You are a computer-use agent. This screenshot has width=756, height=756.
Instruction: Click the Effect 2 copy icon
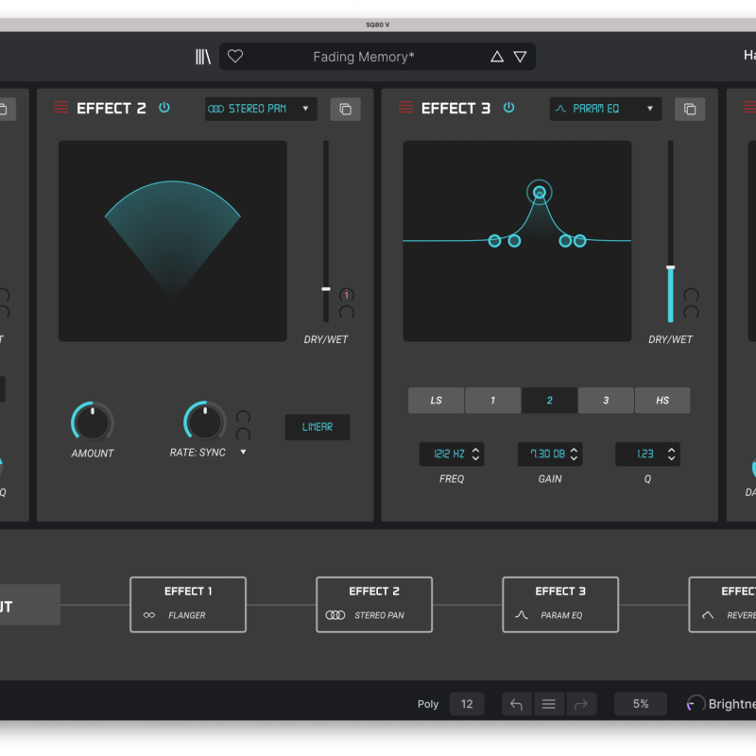pyautogui.click(x=345, y=109)
